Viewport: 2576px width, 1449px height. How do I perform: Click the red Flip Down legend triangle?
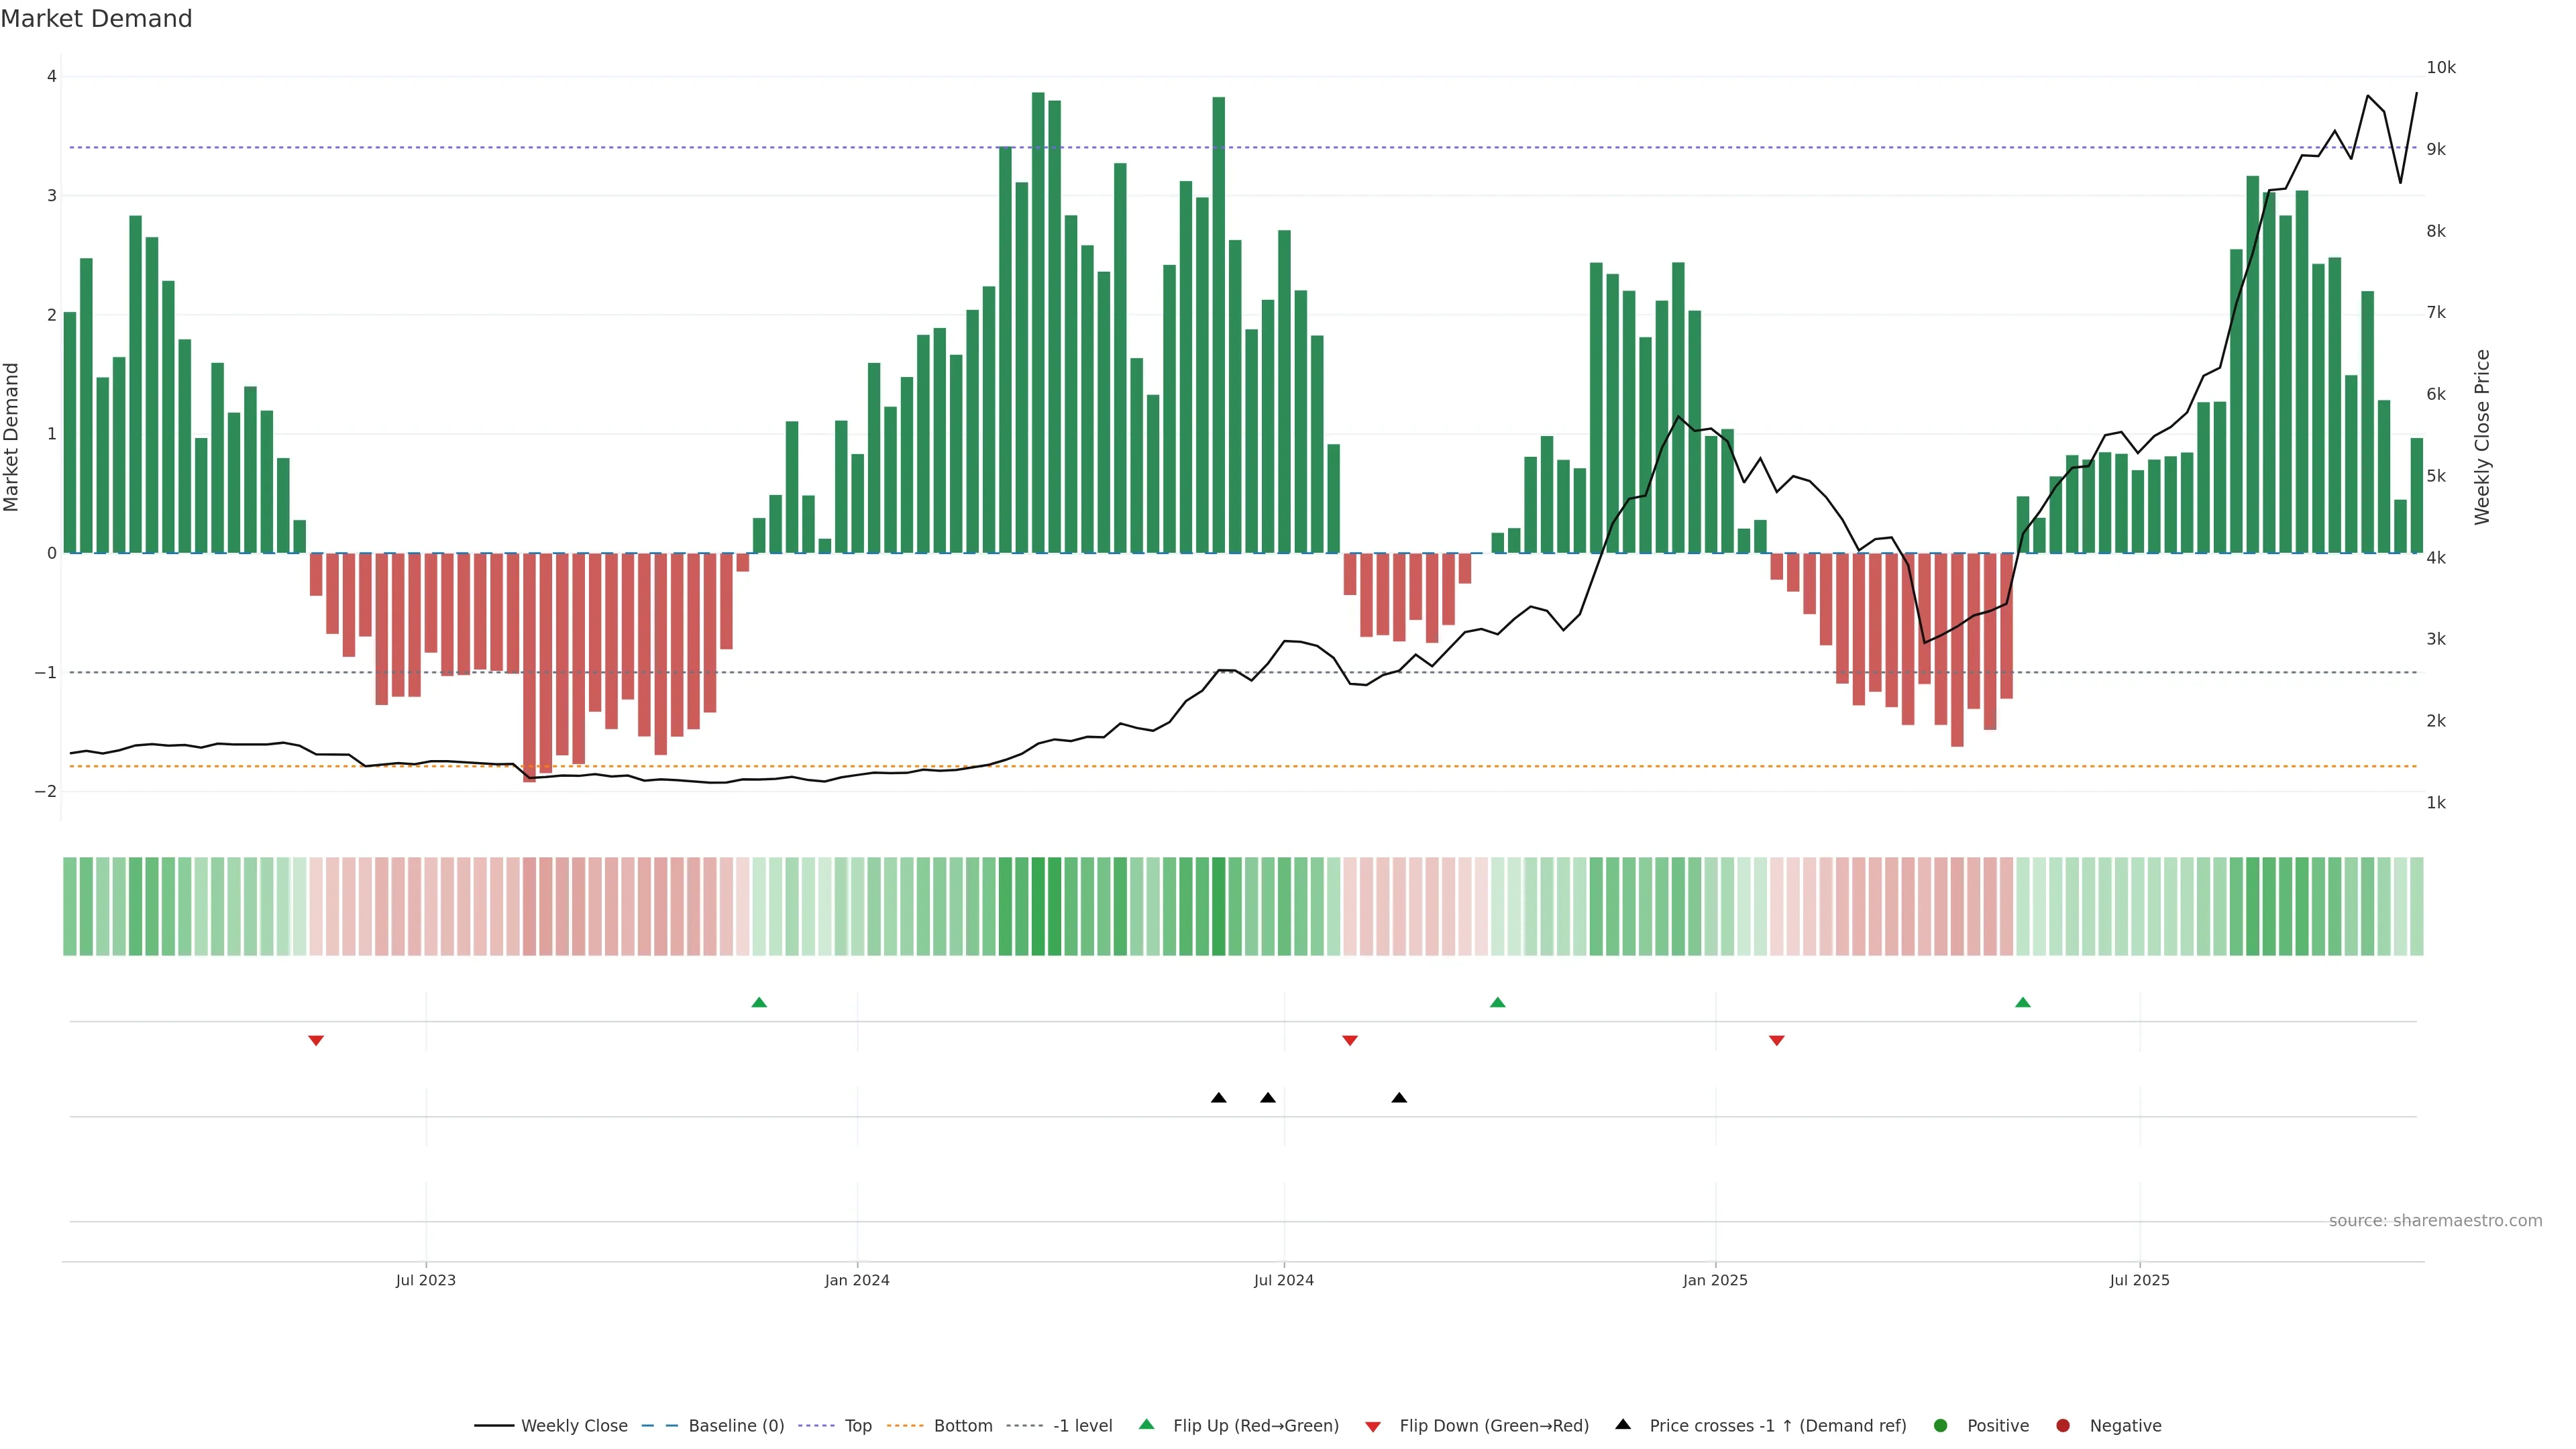coord(1373,1426)
